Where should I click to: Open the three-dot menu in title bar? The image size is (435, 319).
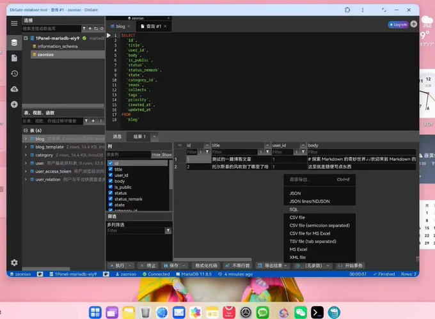(x=363, y=10)
